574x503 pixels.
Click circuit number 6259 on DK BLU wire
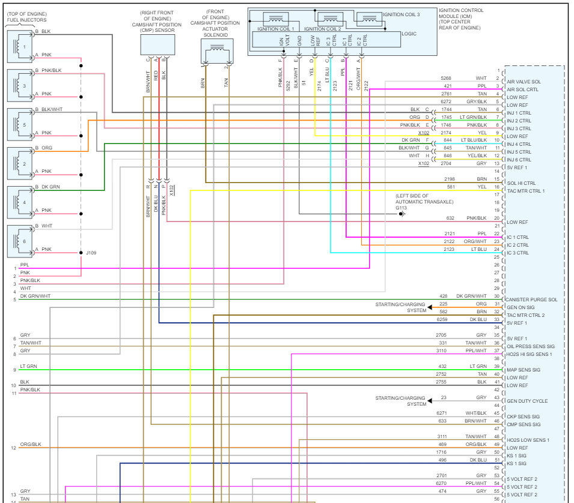click(x=442, y=319)
